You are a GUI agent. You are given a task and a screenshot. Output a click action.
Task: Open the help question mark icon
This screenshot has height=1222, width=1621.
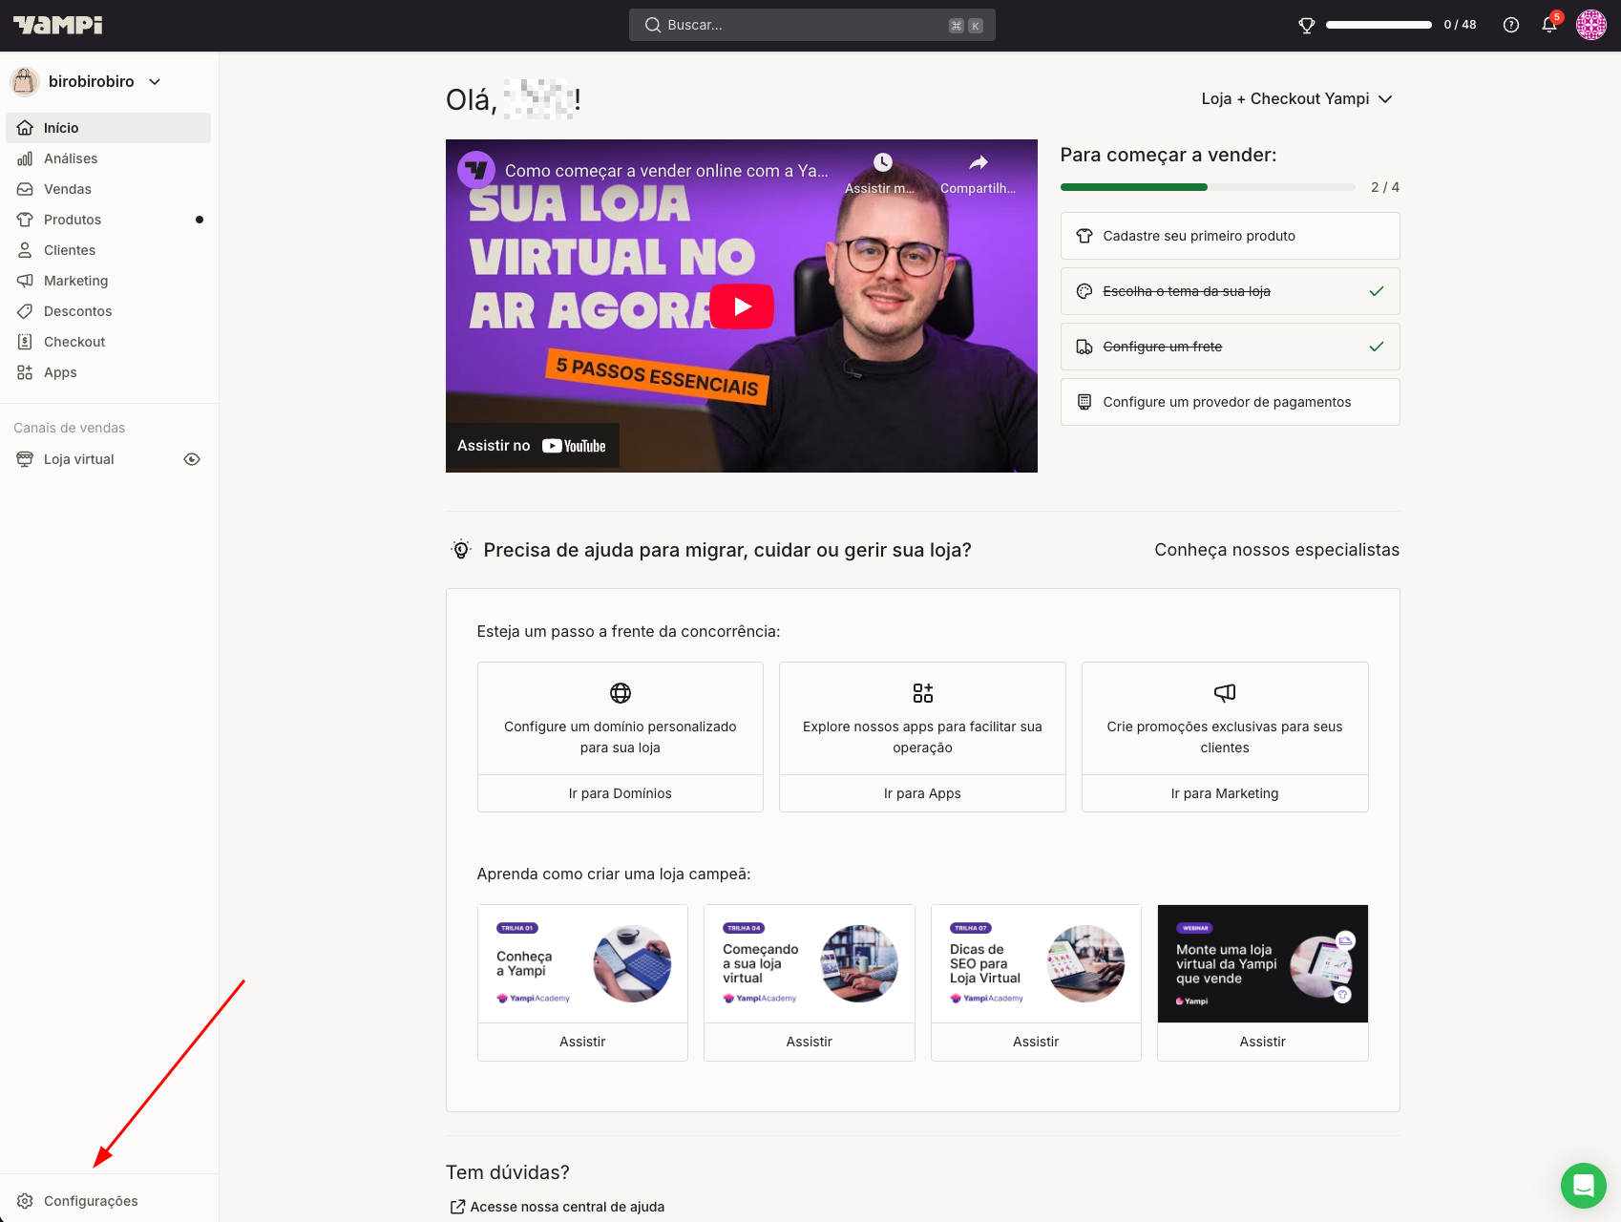pos(1511,26)
